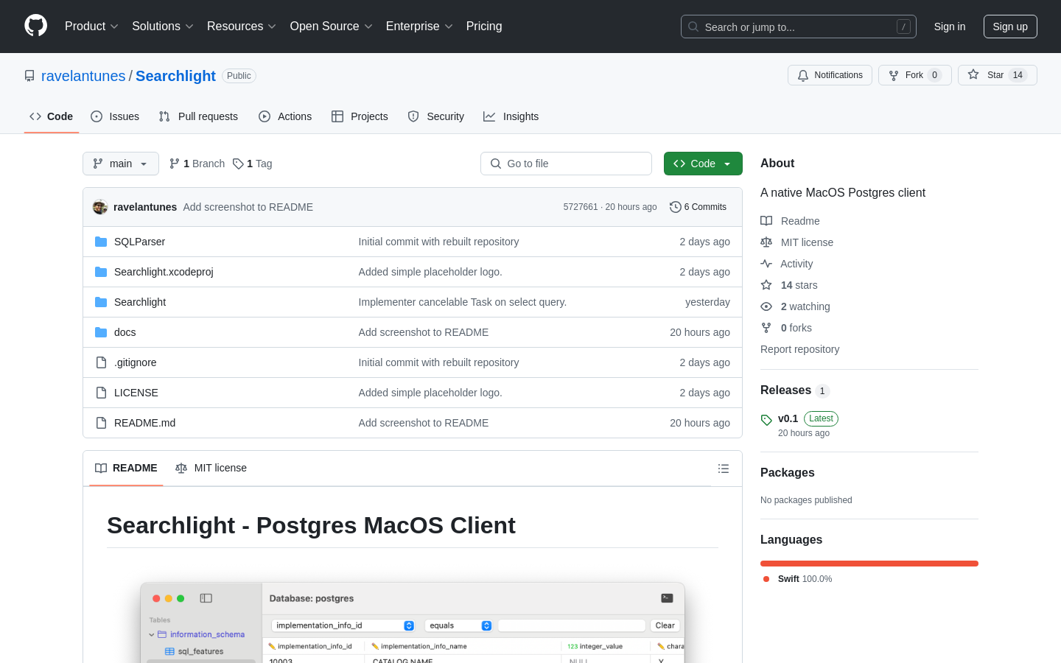
Task: Click Report repository link
Action: coord(799,349)
